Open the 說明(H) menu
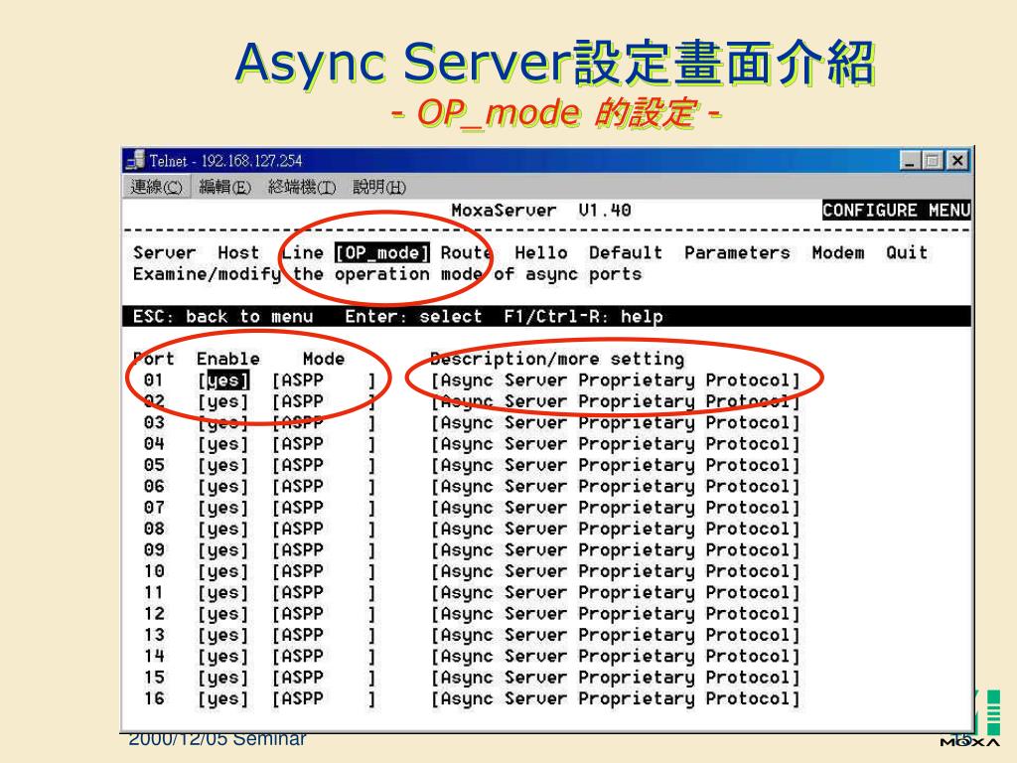 [x=378, y=188]
